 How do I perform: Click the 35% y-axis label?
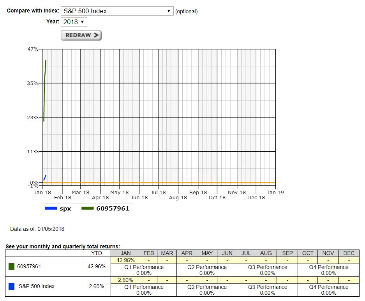[33, 83]
